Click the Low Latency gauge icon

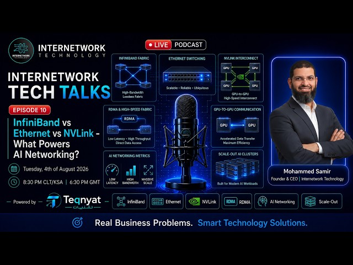(112, 171)
